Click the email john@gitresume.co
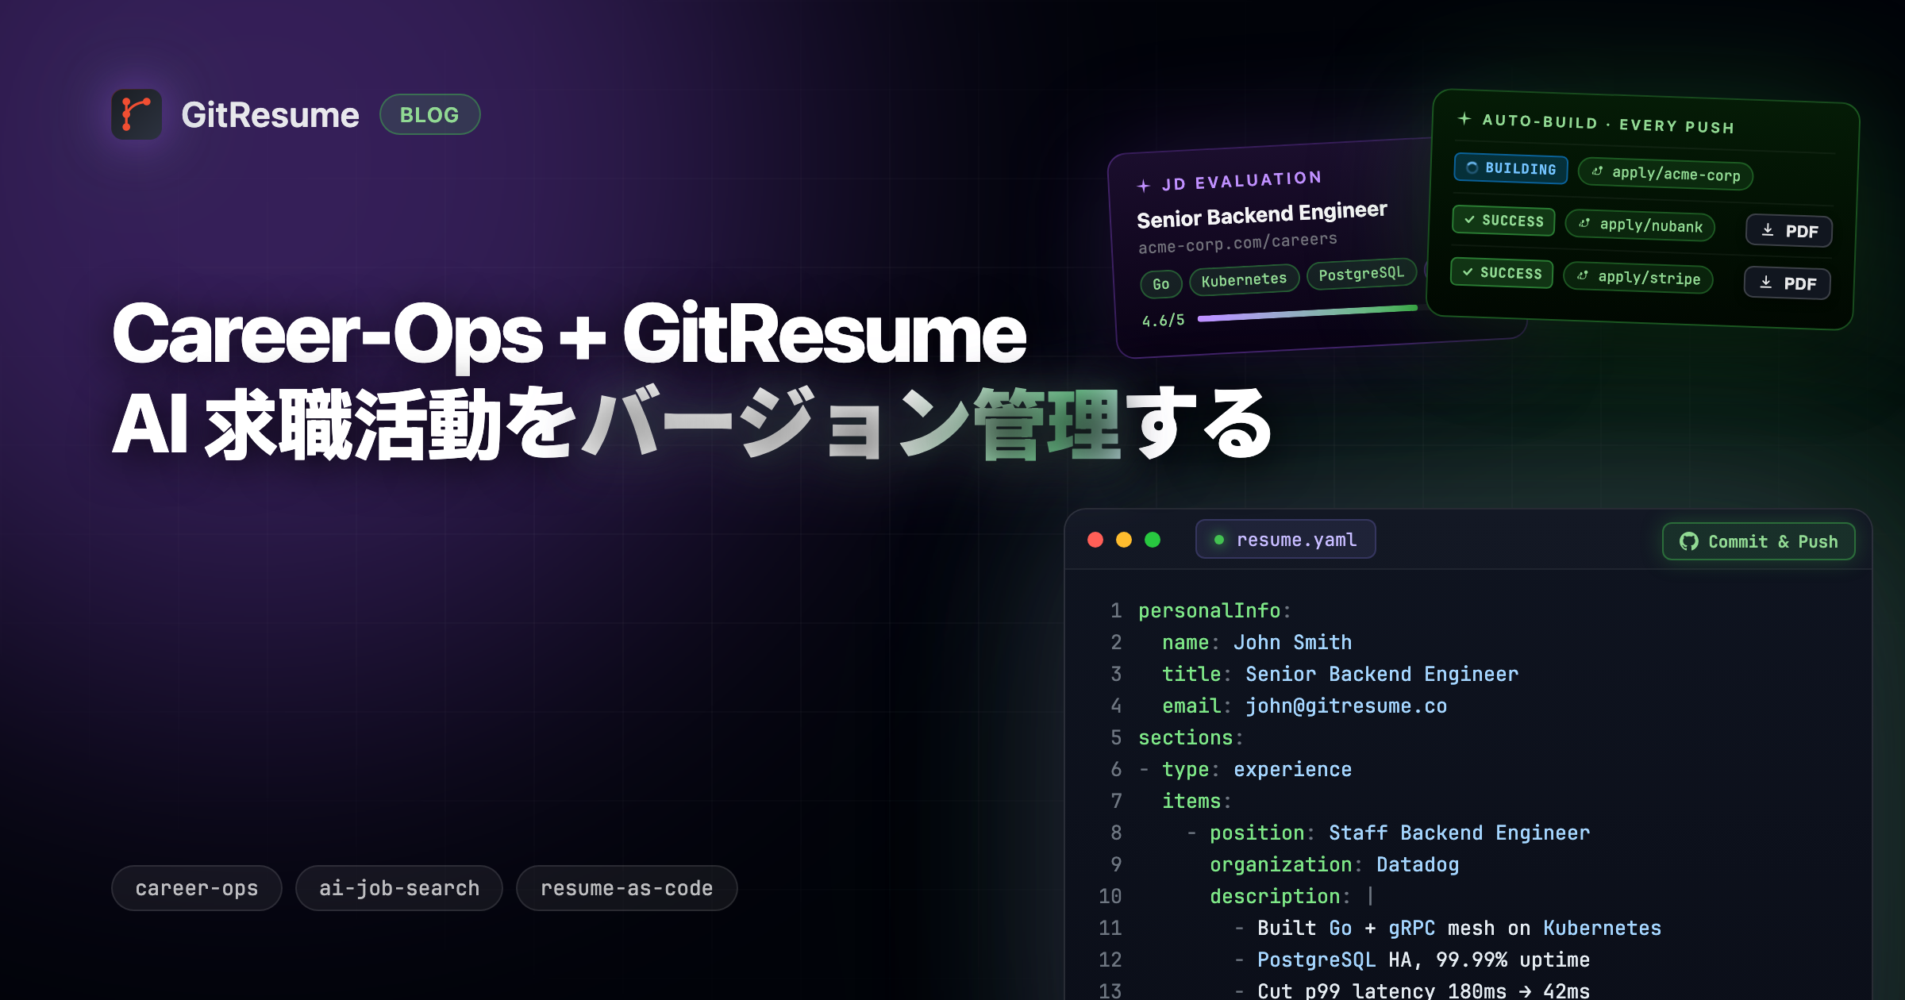This screenshot has width=1905, height=1000. pos(1345,706)
